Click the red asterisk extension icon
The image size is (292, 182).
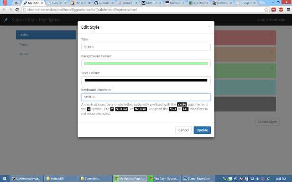click(273, 10)
